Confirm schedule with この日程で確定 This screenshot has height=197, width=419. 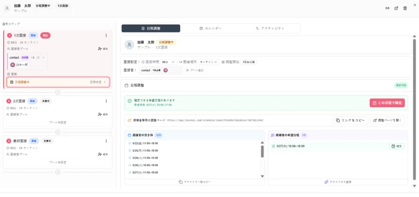click(387, 103)
